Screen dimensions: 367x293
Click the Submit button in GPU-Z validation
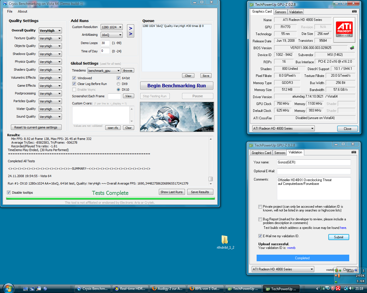click(339, 237)
